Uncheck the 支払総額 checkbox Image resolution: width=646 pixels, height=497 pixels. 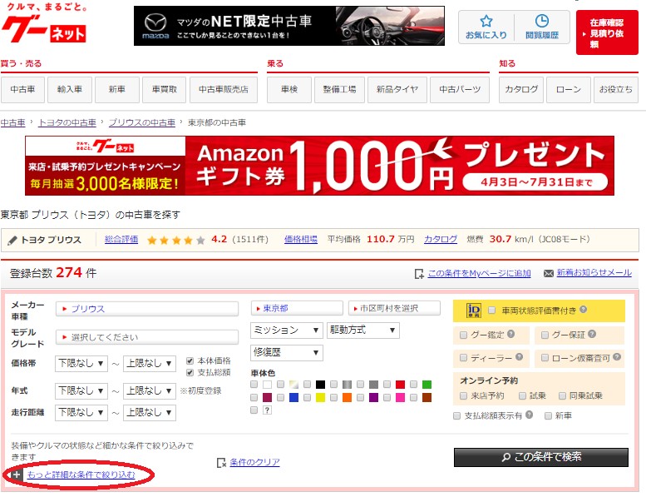[x=190, y=373]
